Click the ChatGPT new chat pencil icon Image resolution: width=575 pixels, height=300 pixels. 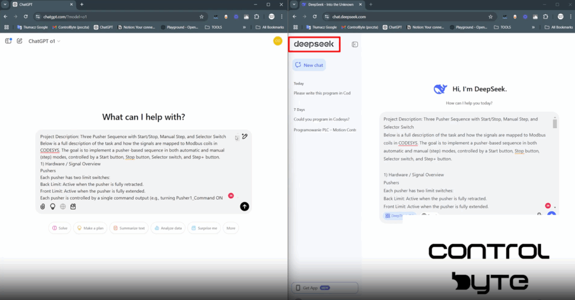(20, 41)
